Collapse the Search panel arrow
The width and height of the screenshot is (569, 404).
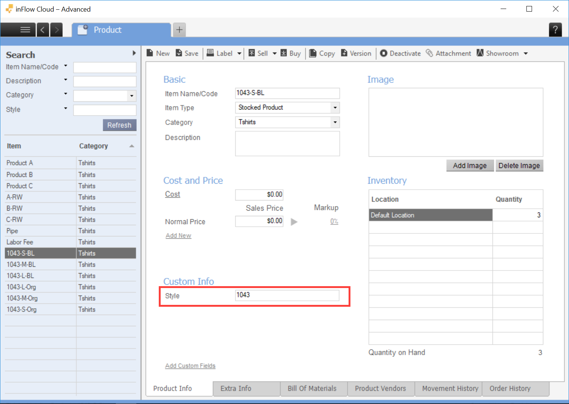point(134,53)
